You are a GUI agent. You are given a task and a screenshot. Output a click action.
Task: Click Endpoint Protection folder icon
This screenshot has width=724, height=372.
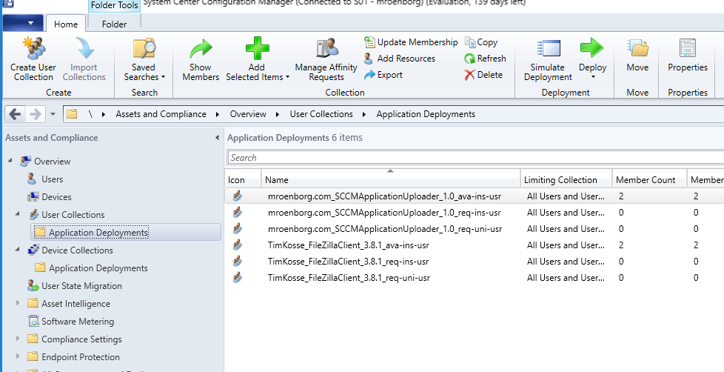point(33,356)
